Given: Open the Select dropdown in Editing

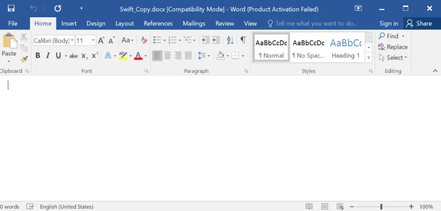Looking at the screenshot, I should [x=393, y=58].
